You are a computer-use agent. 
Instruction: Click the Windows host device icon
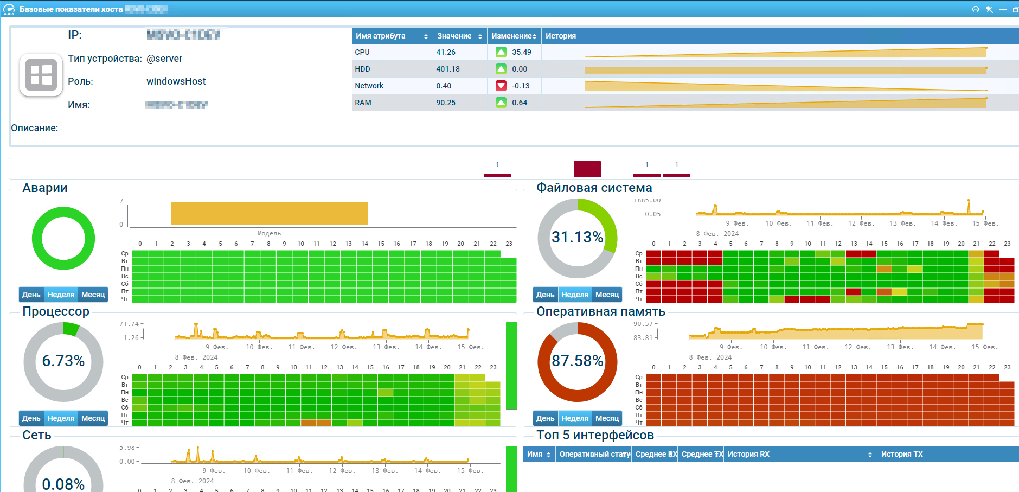[41, 75]
